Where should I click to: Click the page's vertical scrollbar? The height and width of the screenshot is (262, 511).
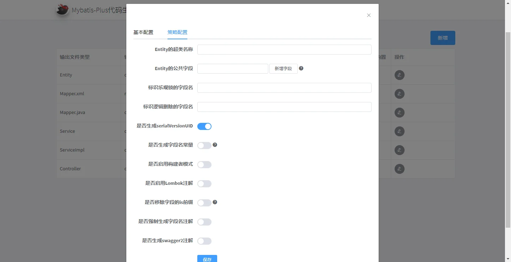508,127
